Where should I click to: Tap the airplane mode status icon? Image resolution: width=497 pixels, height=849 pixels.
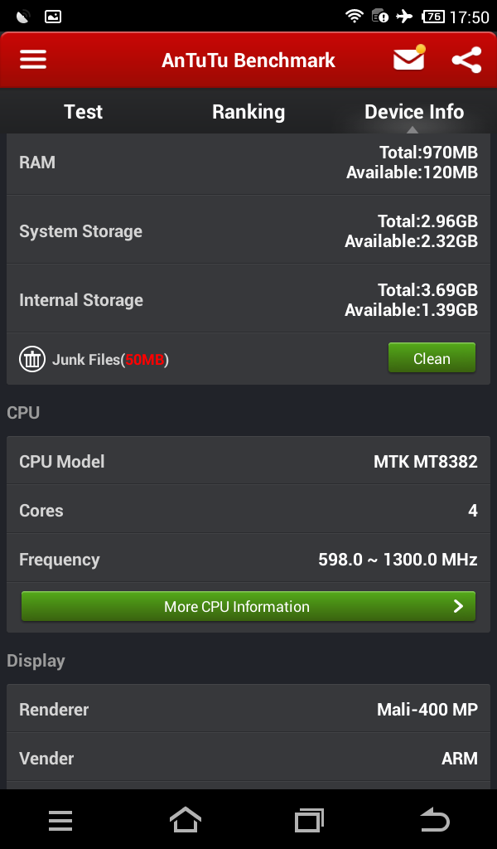point(404,16)
